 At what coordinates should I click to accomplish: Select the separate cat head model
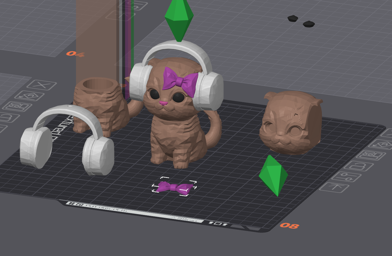tap(290, 123)
